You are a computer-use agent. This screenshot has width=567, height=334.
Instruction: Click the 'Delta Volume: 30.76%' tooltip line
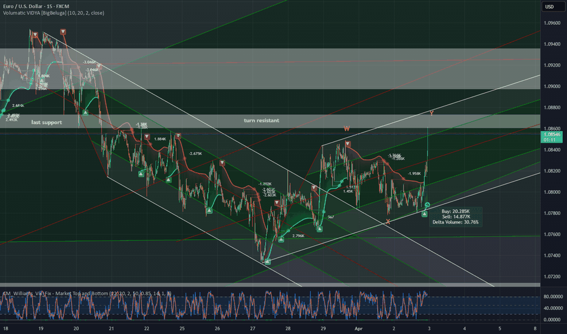click(456, 222)
